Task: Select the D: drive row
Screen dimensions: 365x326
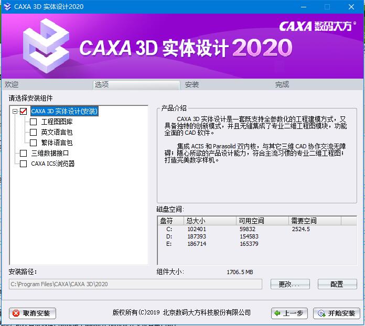Action: (x=257, y=237)
